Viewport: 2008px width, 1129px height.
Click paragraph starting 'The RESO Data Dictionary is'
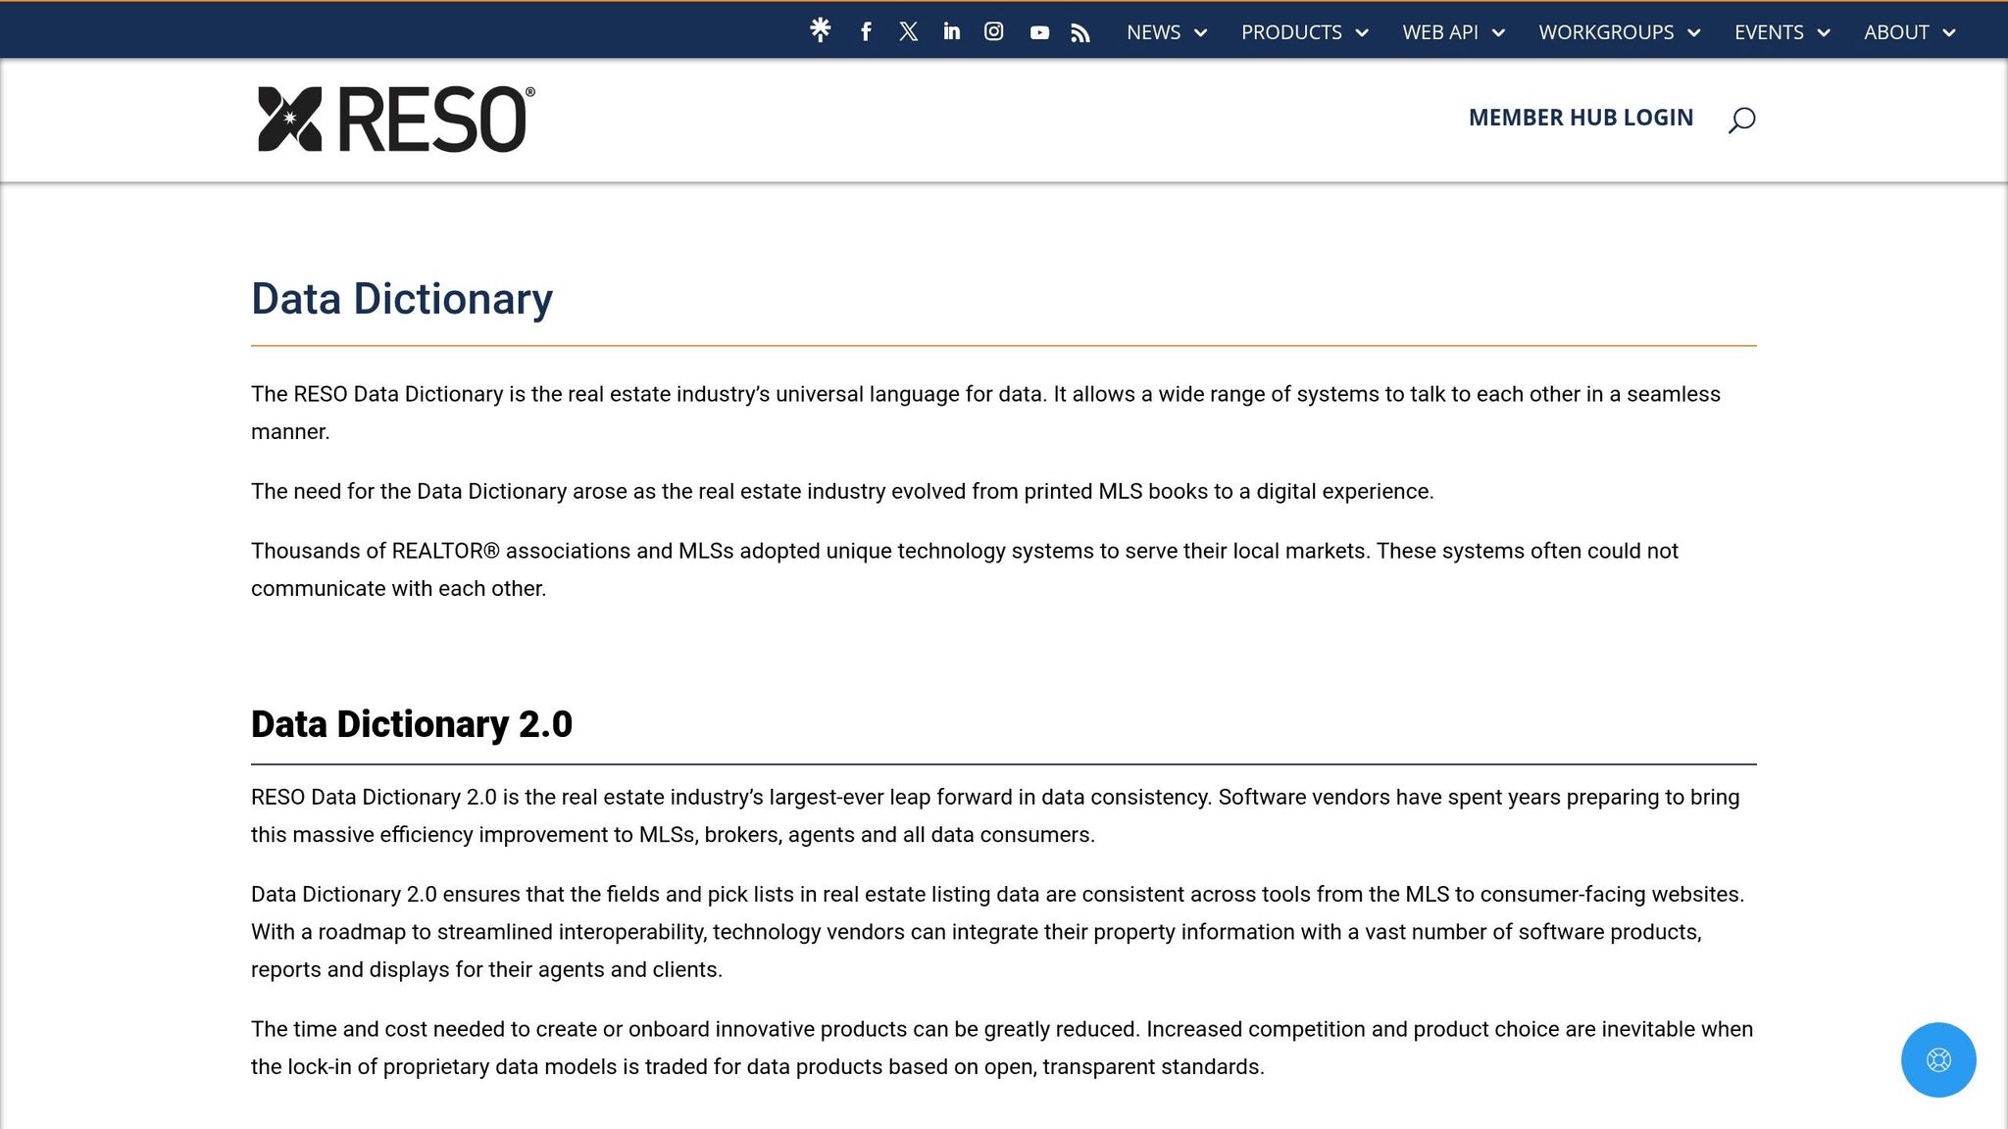(985, 413)
